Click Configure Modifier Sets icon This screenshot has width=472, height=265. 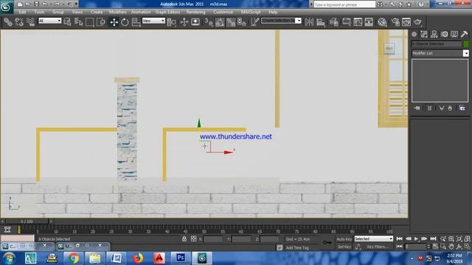click(462, 108)
